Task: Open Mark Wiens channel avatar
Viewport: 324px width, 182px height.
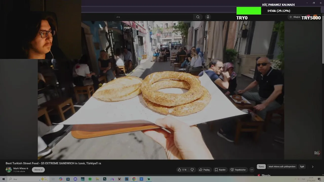Action: pos(9,170)
